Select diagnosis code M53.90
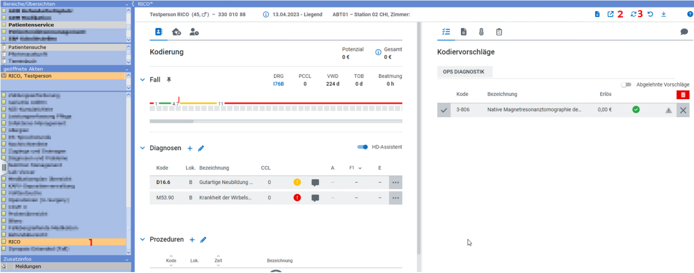Screen dimensions: 694x273 165,198
